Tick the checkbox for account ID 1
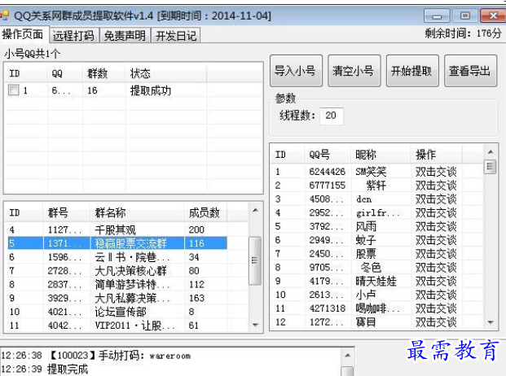The image size is (506, 376). coord(14,90)
